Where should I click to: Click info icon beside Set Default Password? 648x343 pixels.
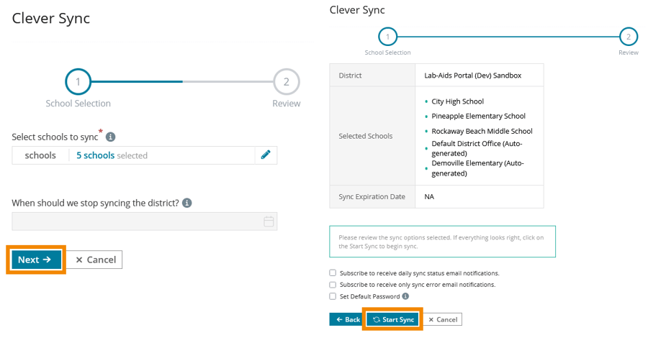tap(405, 296)
